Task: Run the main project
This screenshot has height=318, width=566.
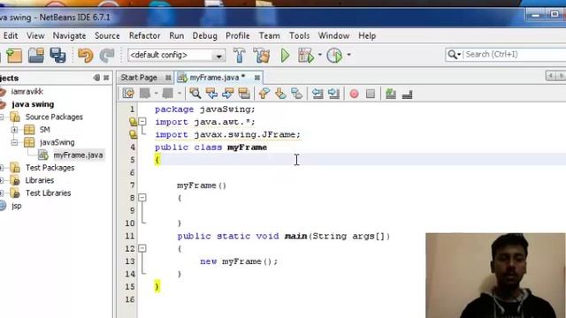Action: point(285,55)
